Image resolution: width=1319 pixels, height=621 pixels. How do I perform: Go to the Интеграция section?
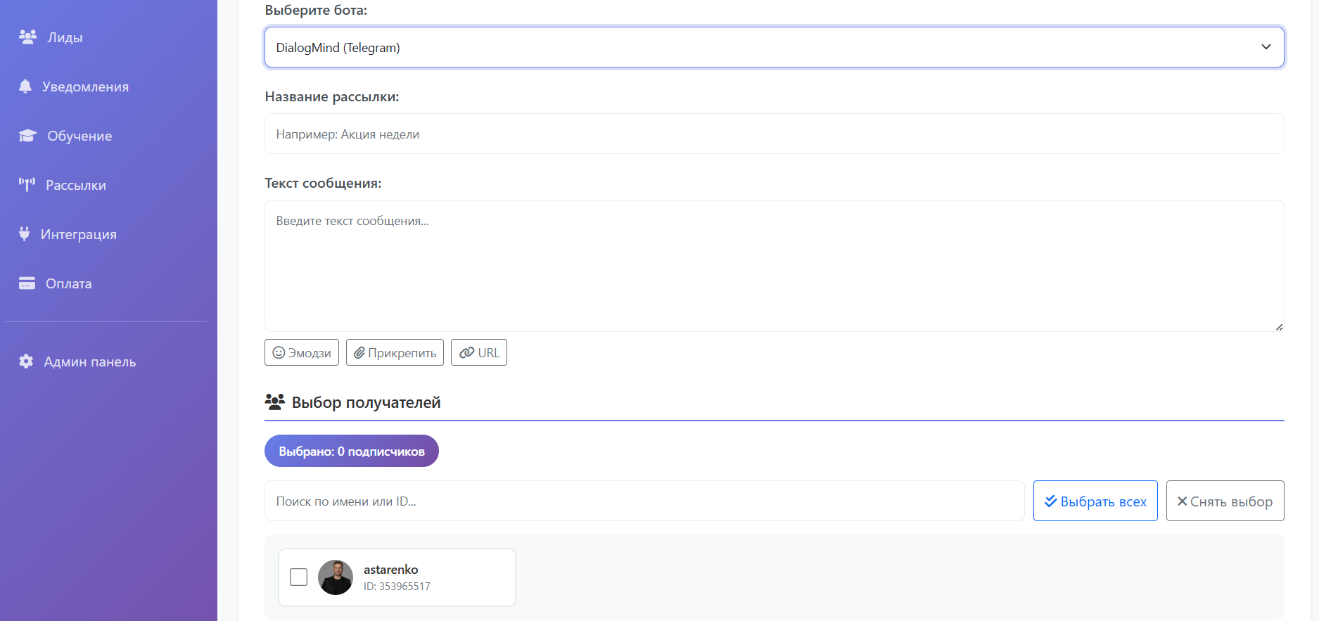pyautogui.click(x=79, y=234)
